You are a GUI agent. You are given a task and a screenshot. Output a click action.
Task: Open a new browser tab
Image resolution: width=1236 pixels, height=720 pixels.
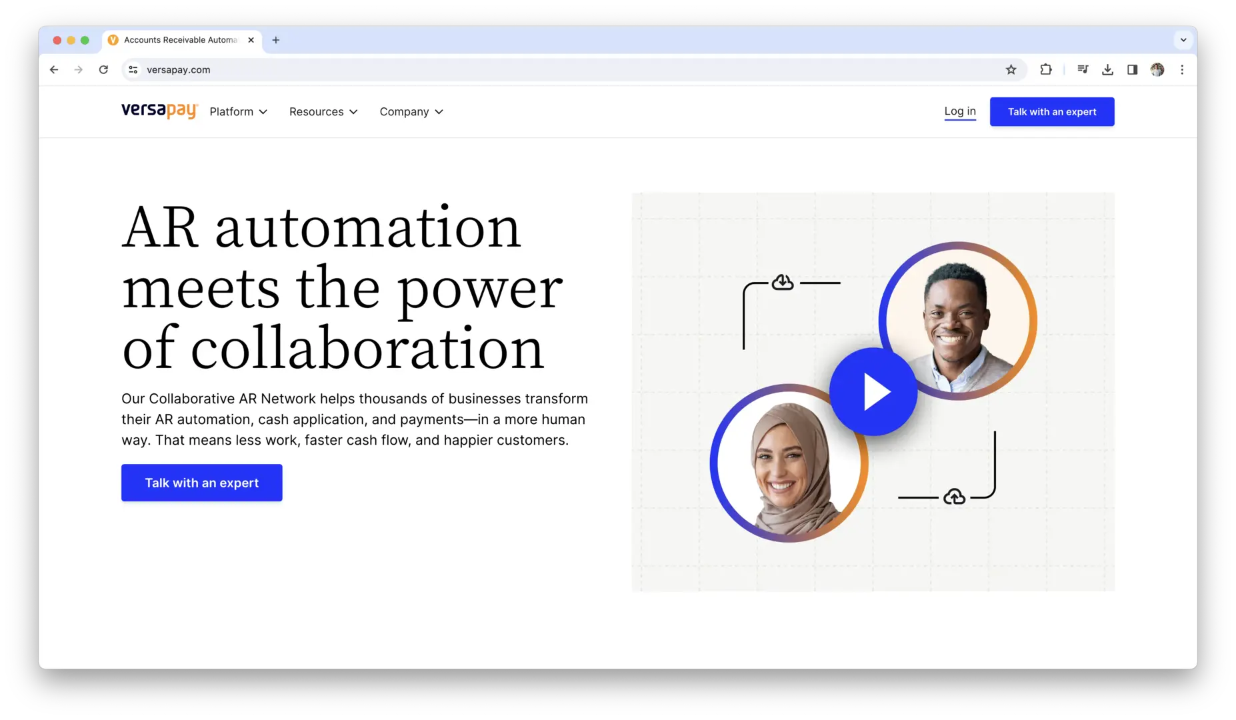(275, 40)
